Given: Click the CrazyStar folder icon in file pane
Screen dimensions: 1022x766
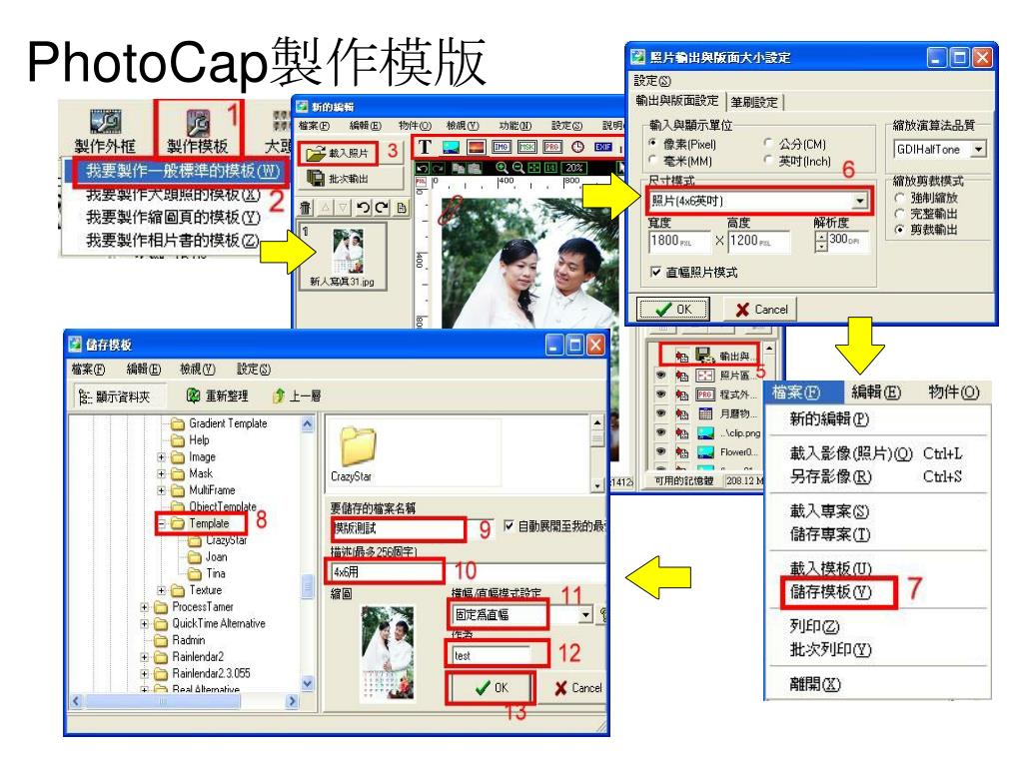Looking at the screenshot, I should point(358,446).
